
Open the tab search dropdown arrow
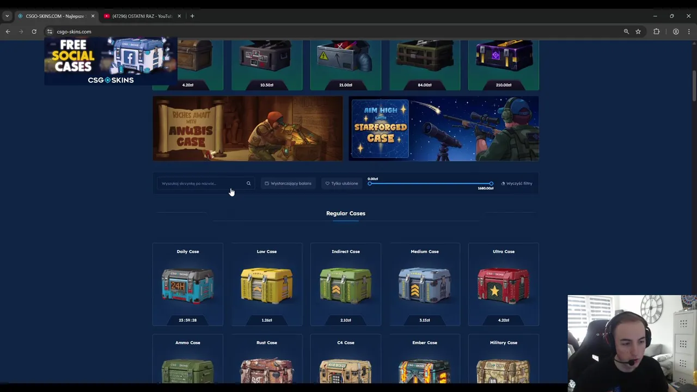point(7,16)
